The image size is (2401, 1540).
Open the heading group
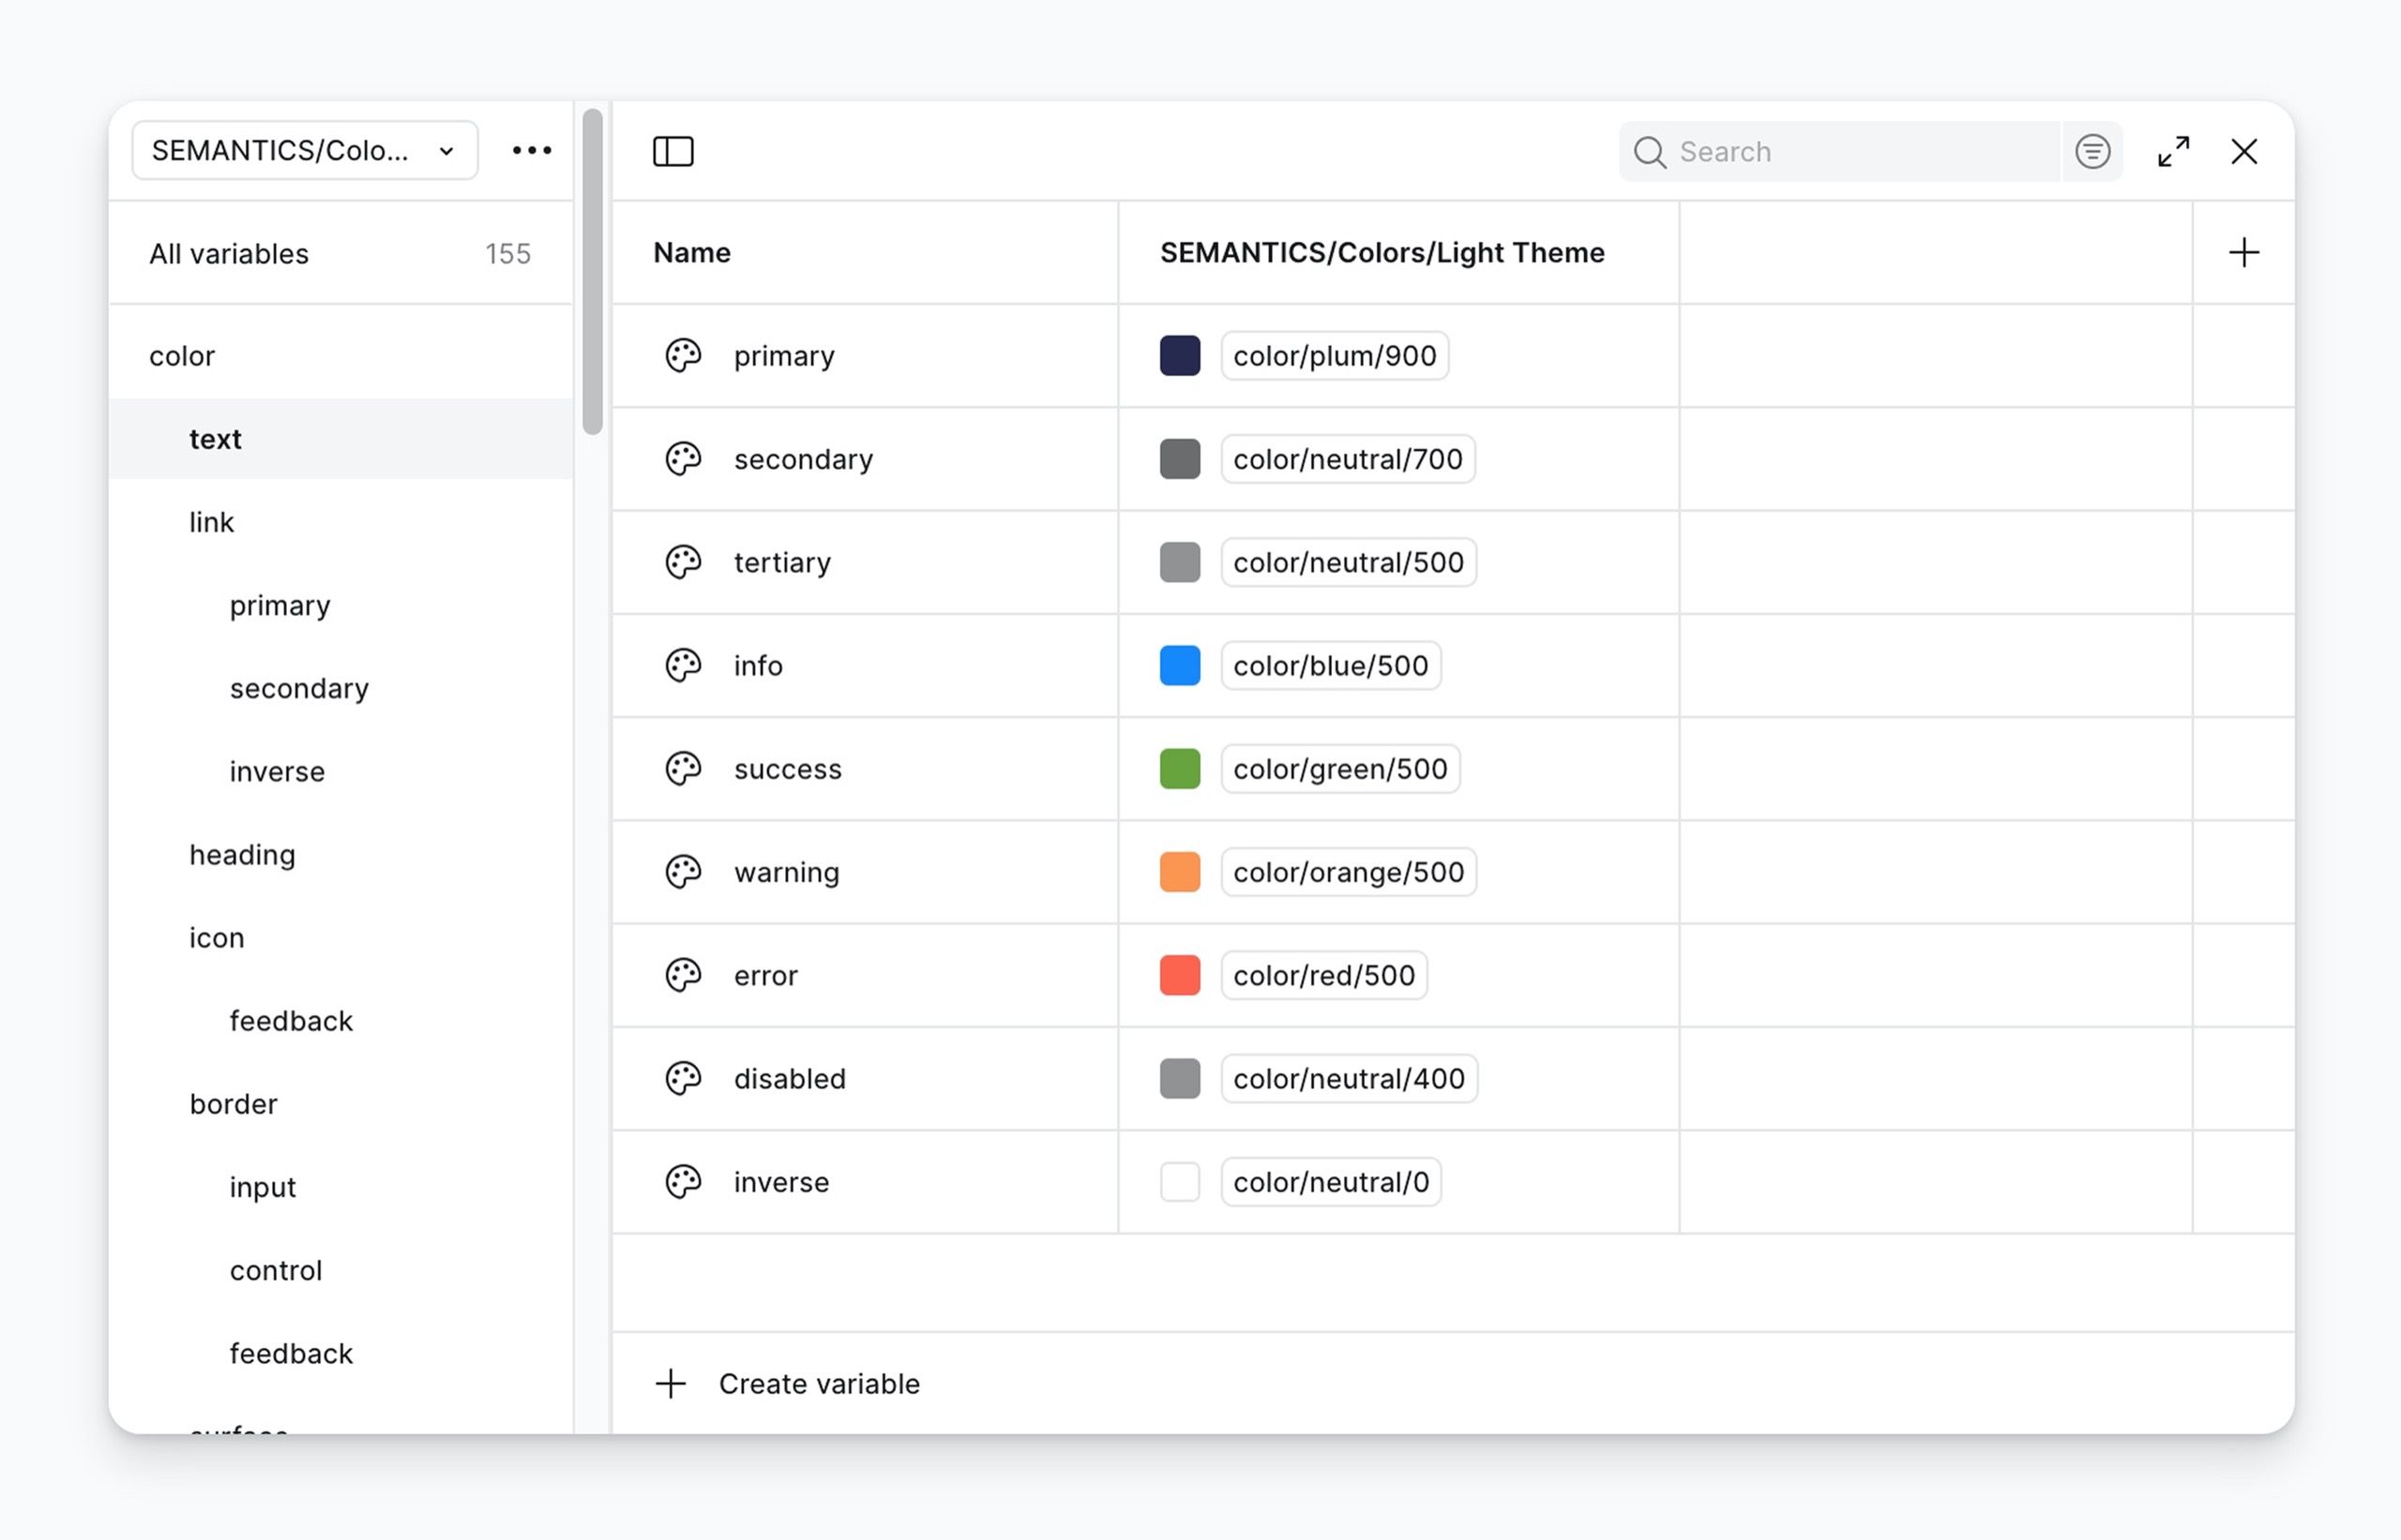tap(340, 855)
